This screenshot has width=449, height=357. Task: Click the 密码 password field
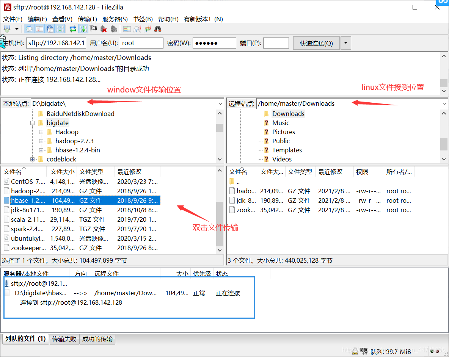214,43
